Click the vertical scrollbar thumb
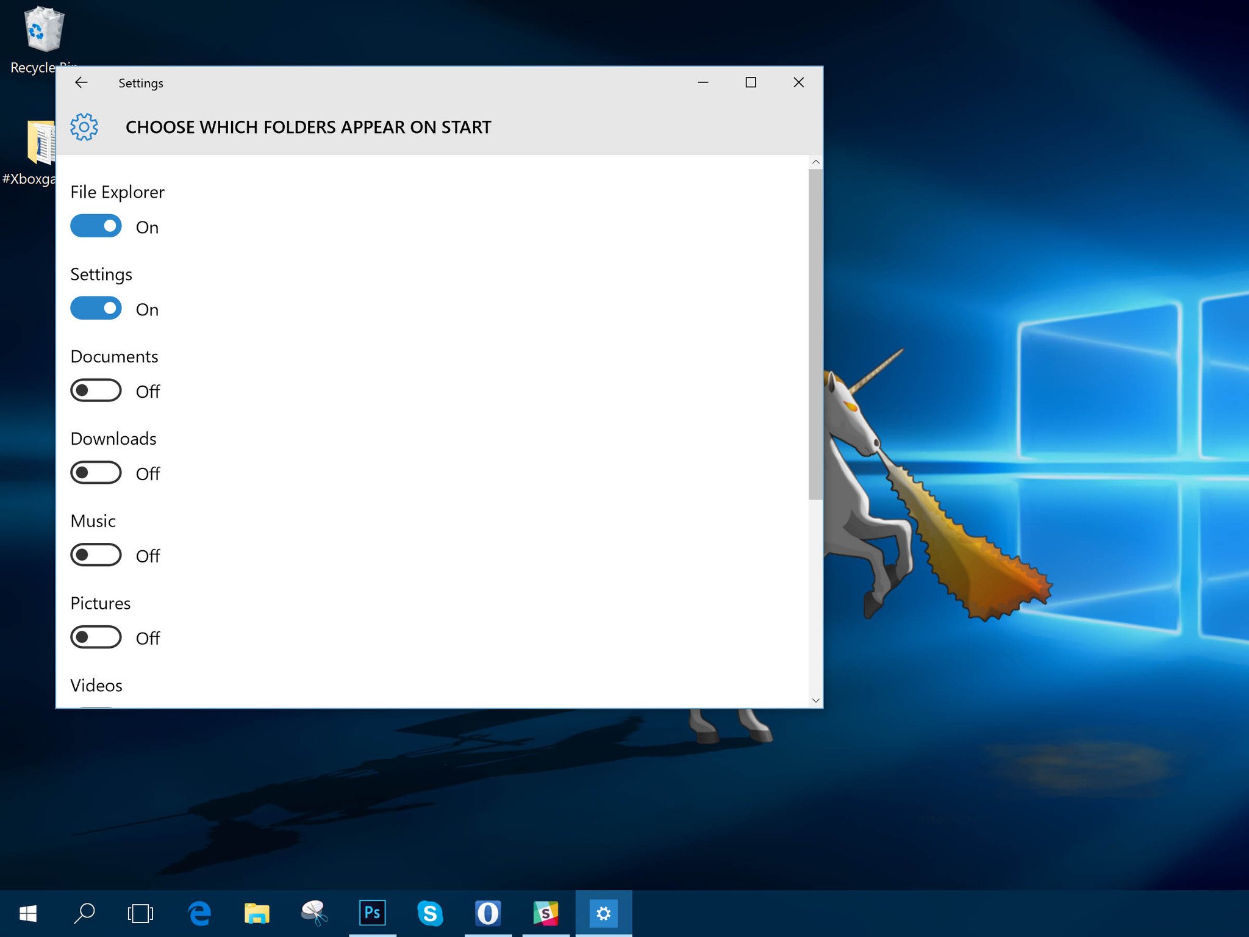The width and height of the screenshot is (1249, 937). click(815, 334)
